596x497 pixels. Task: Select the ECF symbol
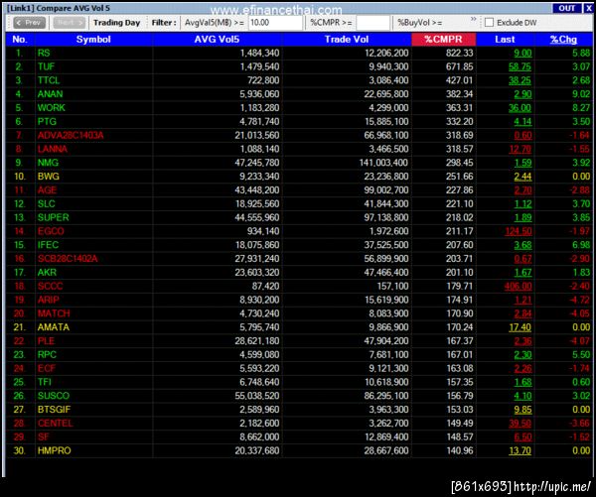click(47, 368)
